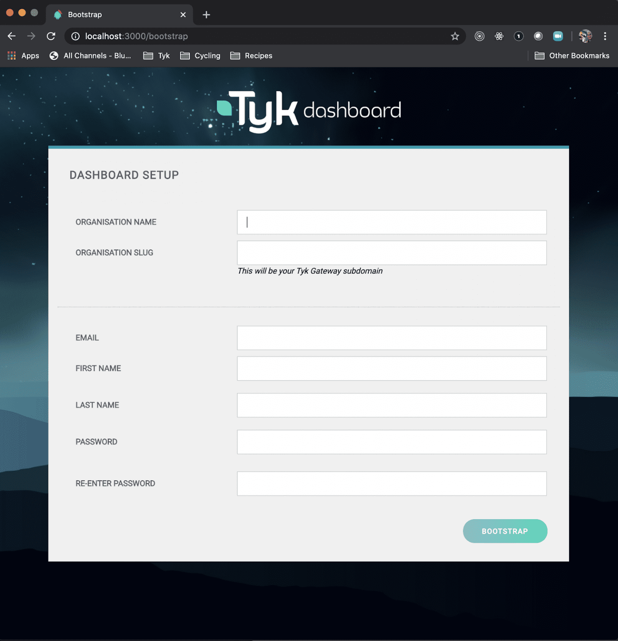Open Chrome's three-dot menu

point(605,36)
